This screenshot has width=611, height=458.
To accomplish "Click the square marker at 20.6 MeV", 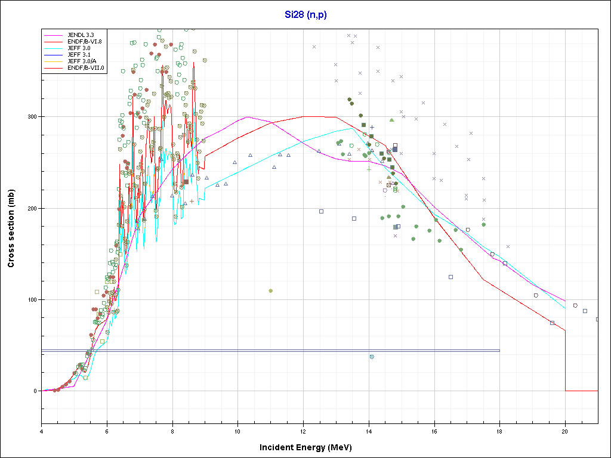I will pyautogui.click(x=585, y=311).
